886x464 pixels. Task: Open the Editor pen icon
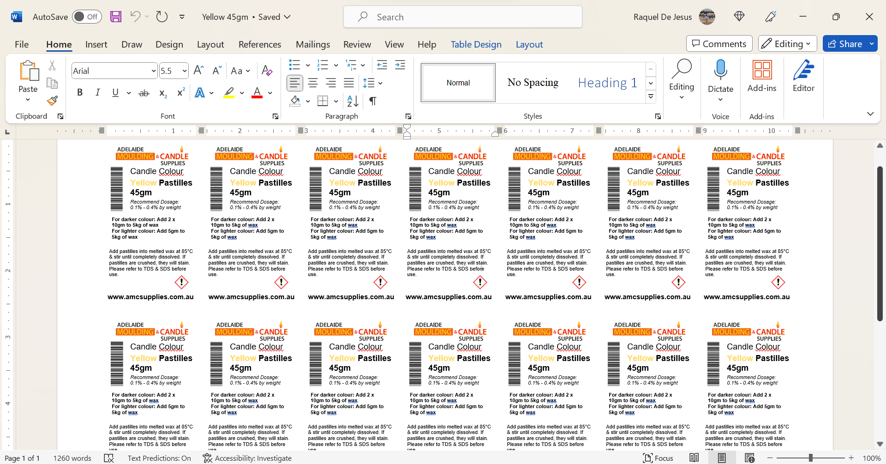point(803,70)
